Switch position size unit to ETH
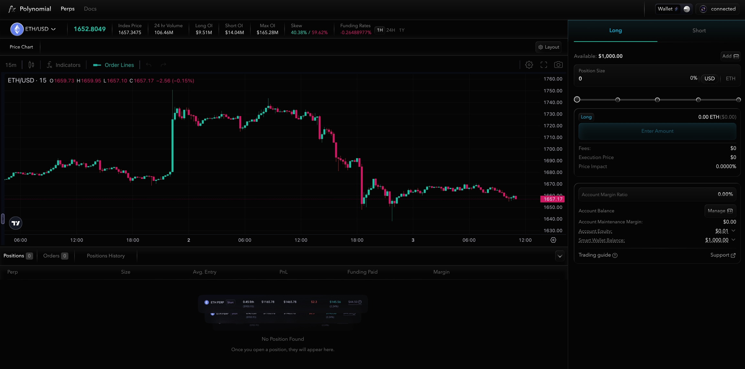 [730, 78]
